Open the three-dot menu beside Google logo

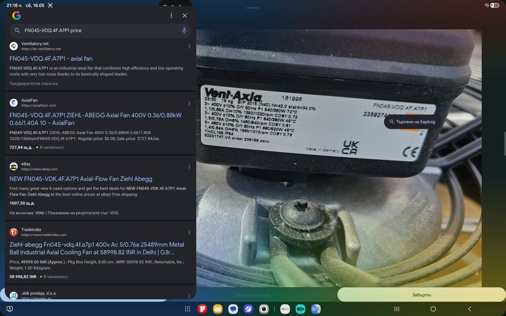pyautogui.click(x=172, y=16)
